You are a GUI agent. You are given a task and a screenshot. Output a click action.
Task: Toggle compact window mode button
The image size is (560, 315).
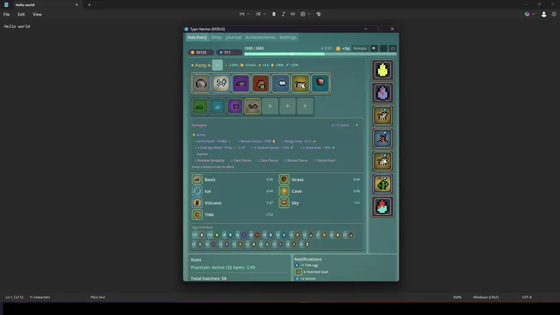pos(393,48)
